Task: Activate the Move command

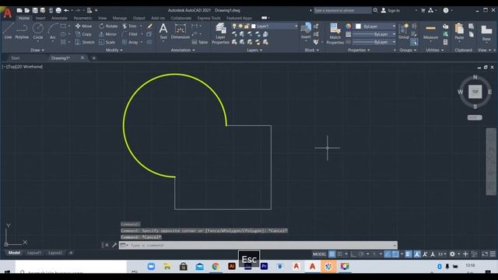Action: (x=84, y=26)
